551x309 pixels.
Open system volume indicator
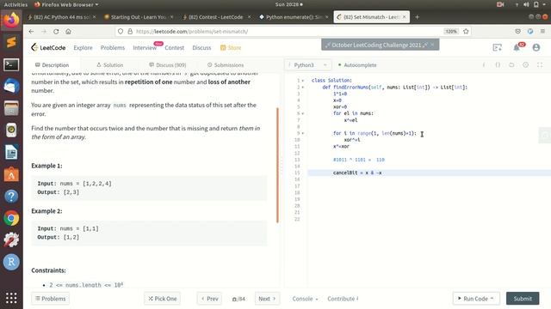(526, 4)
